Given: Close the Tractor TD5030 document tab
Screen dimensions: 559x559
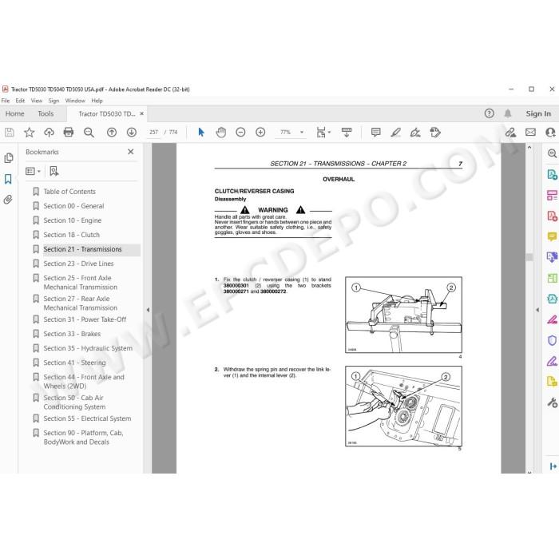Looking at the screenshot, I should point(141,113).
